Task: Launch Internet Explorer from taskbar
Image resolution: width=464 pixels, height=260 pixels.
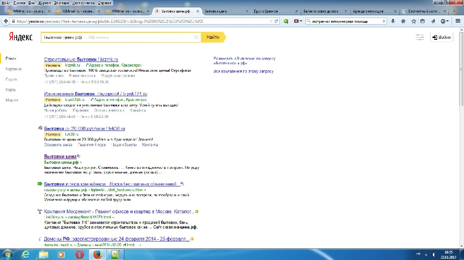Action: [26, 254]
